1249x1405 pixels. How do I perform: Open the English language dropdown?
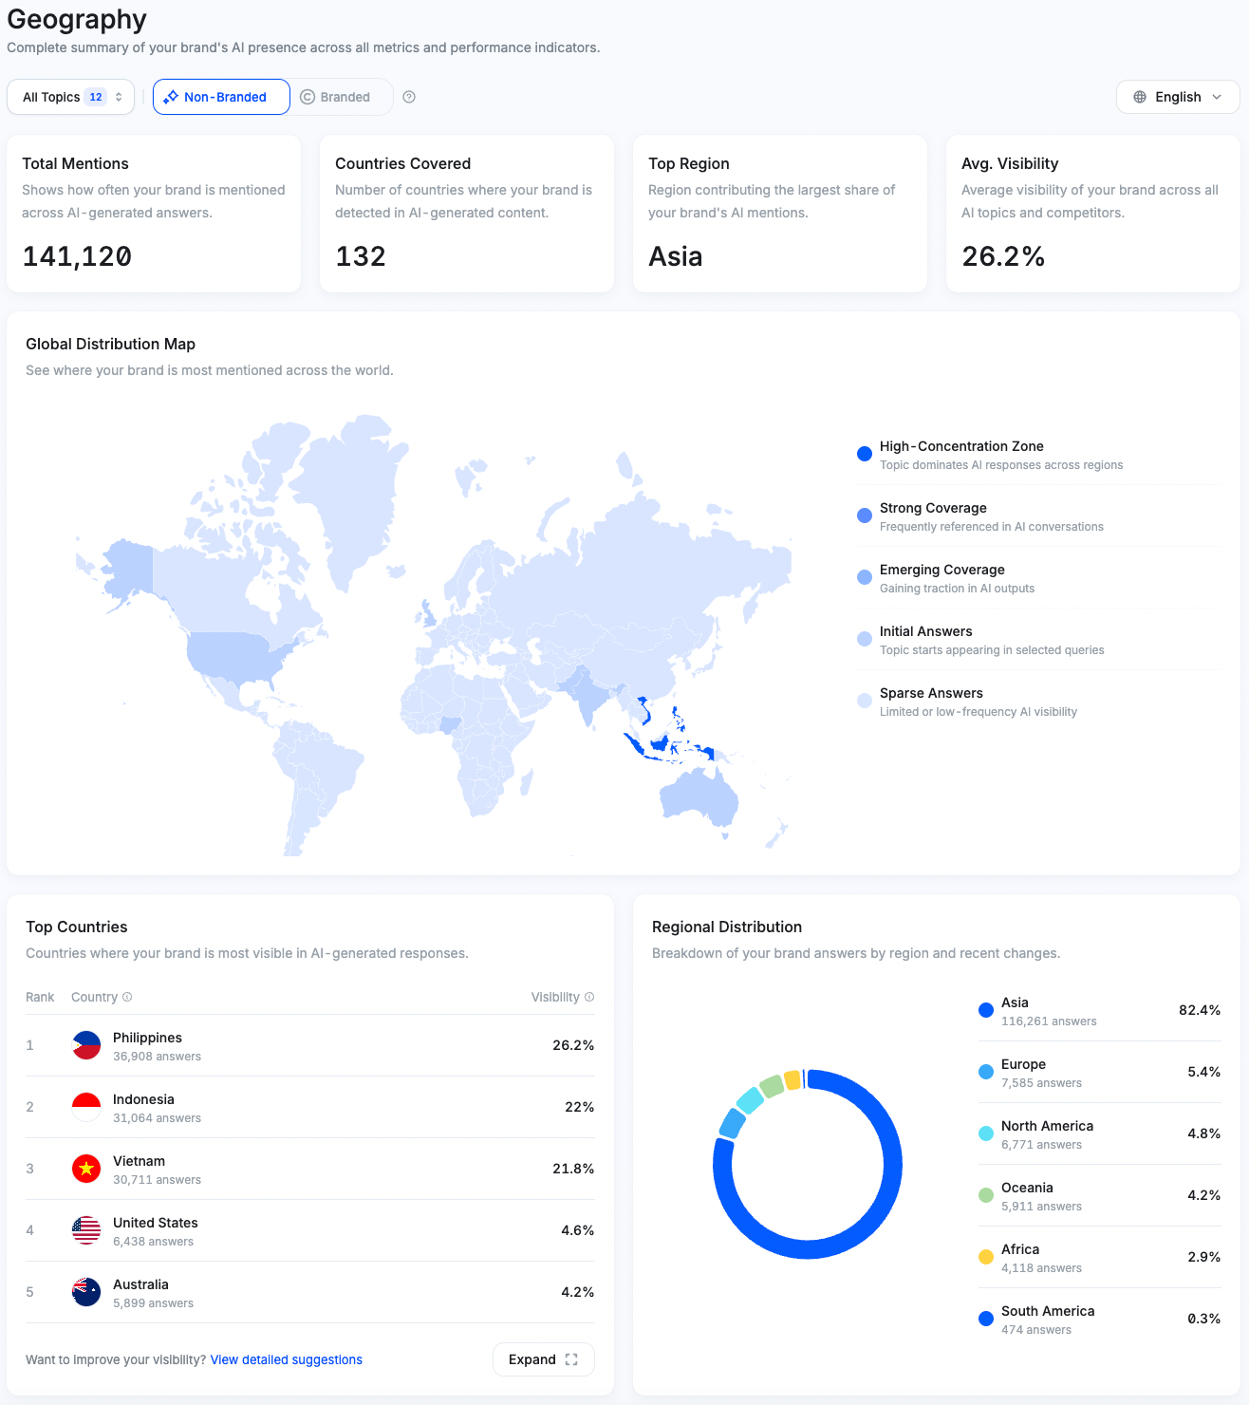click(x=1177, y=96)
